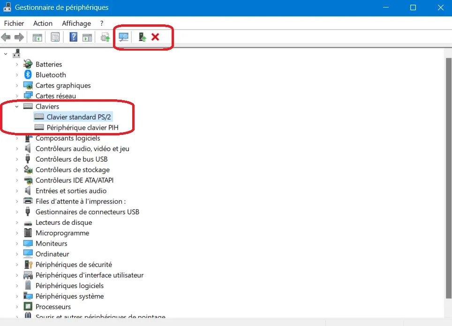Expand the Périphériques système category
The height and width of the screenshot is (326, 452).
pos(17,296)
